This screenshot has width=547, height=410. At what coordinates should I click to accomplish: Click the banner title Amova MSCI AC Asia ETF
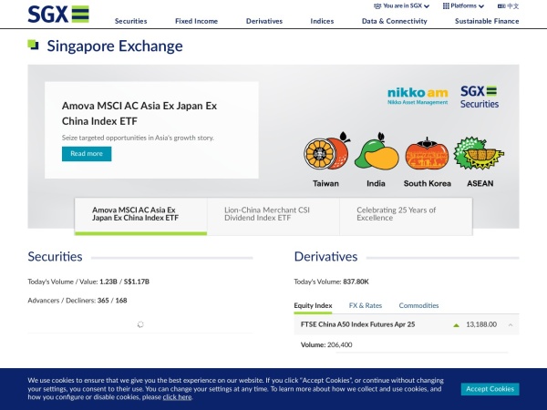pos(139,113)
